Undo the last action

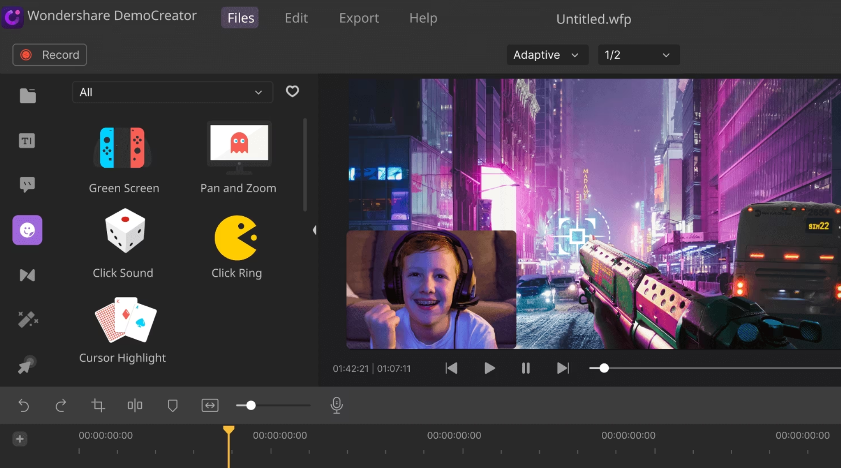coord(24,405)
